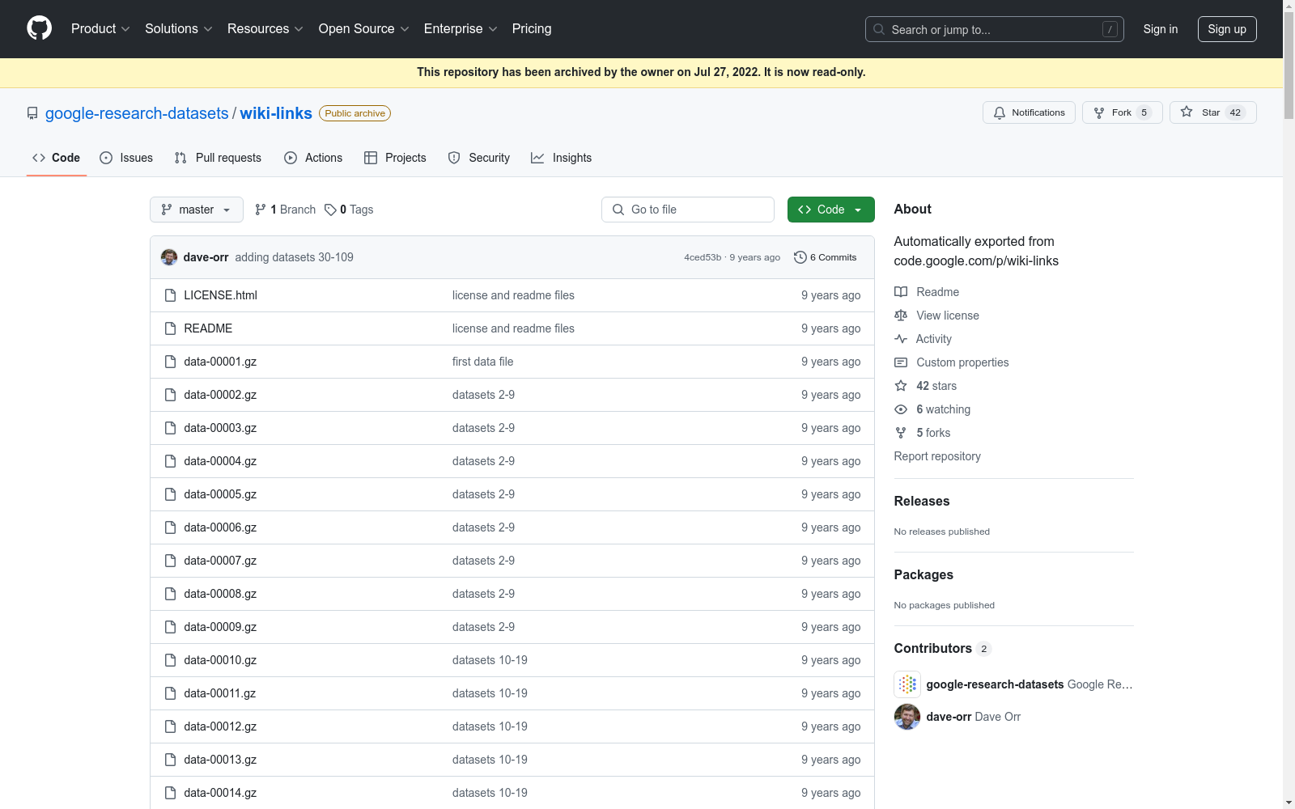Image resolution: width=1295 pixels, height=809 pixels.
Task: Open the Security tab
Action: 479,158
